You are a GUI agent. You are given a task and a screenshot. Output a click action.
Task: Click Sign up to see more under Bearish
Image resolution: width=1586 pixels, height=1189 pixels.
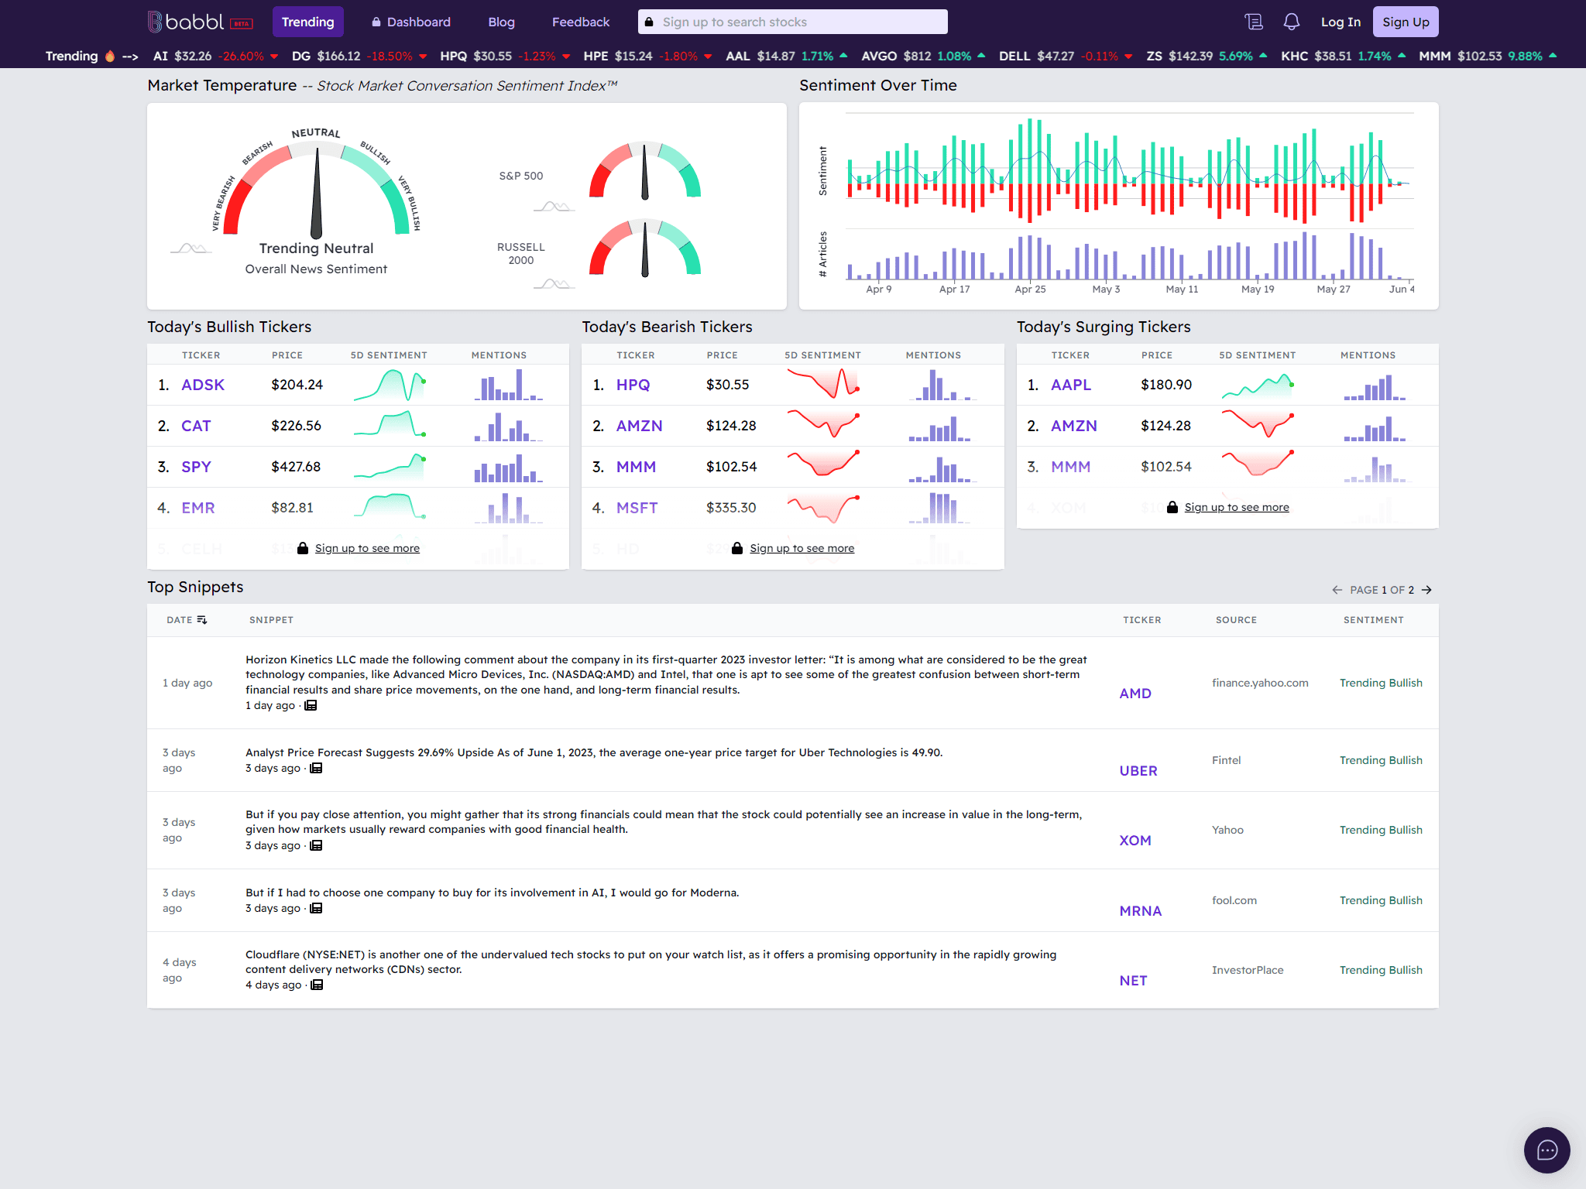802,548
